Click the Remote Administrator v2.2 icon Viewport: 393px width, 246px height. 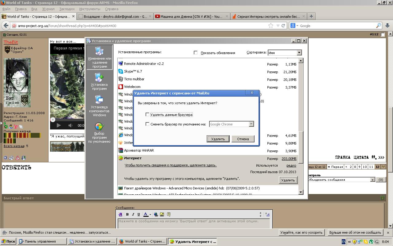[121, 64]
